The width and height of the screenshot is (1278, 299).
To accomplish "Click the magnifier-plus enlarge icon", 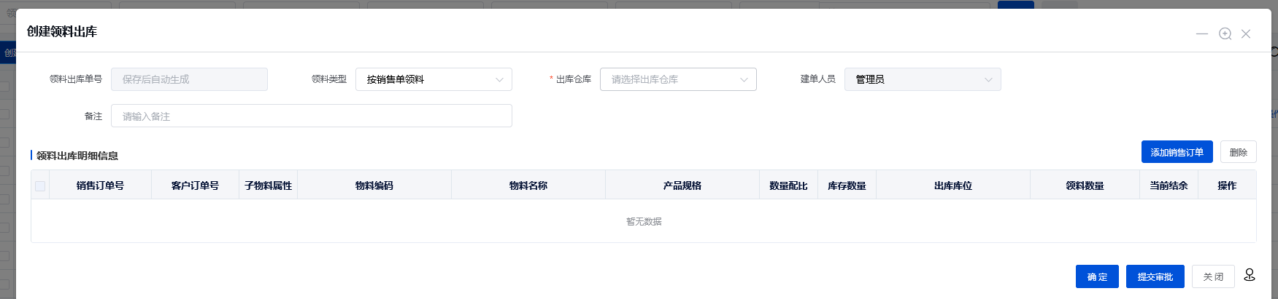I will coord(1225,34).
